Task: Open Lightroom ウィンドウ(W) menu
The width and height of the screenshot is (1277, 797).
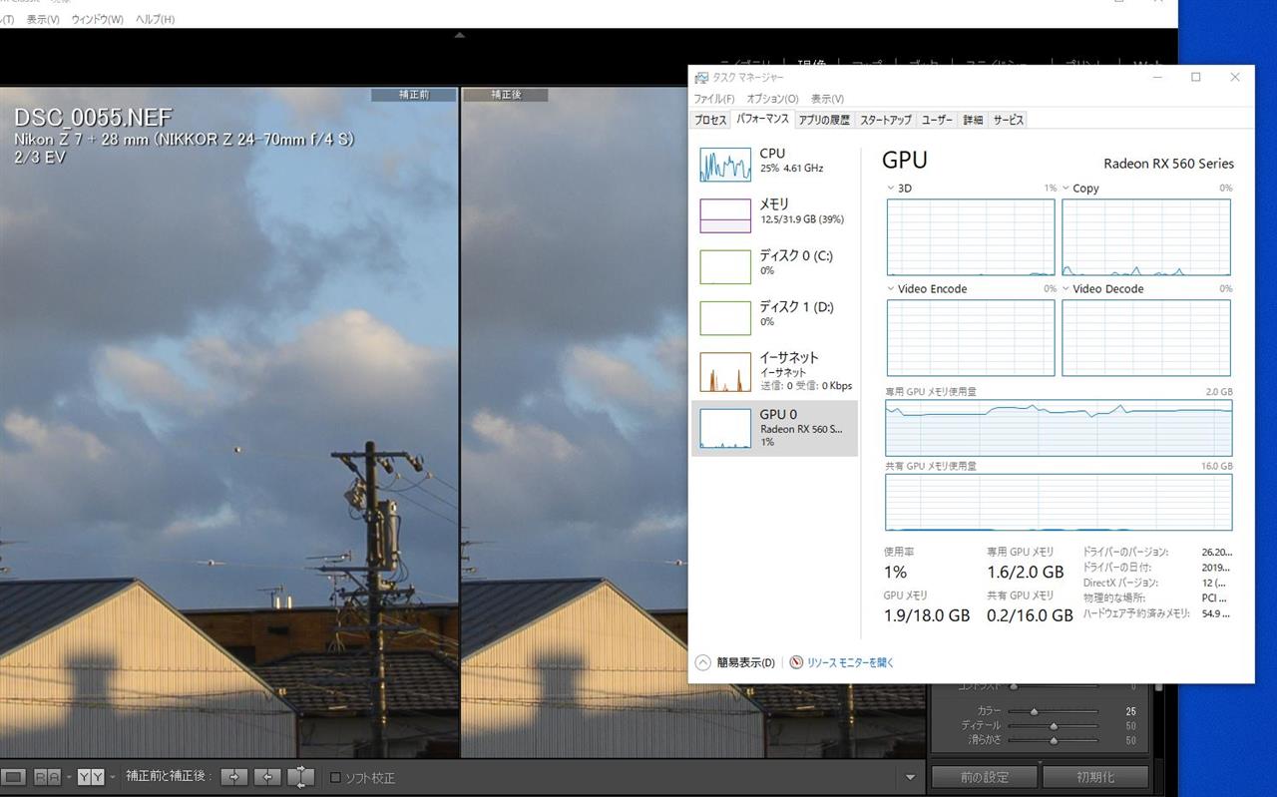Action: pyautogui.click(x=97, y=19)
